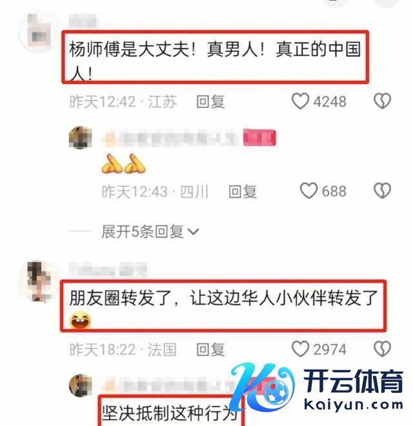Like the comment with 4248 likes
Screen dimensions: 413x426
(300, 101)
